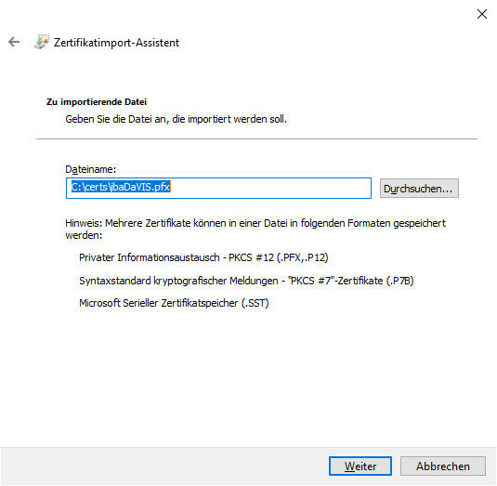Click the Microsoft Serieller Zertifikatspeicher (.SST) line
The image size is (497, 486).
pos(174,303)
